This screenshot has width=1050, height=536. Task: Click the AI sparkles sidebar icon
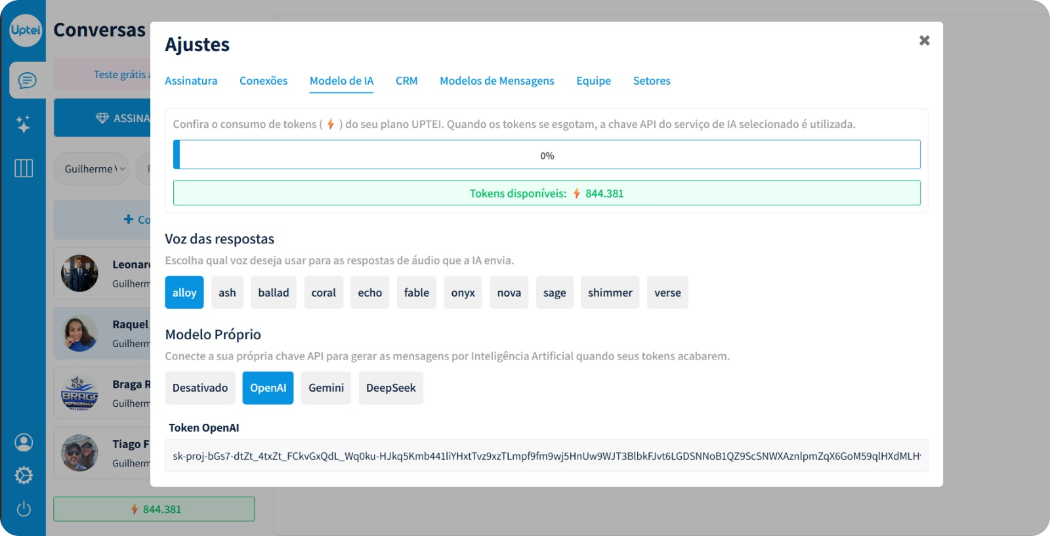[x=24, y=124]
